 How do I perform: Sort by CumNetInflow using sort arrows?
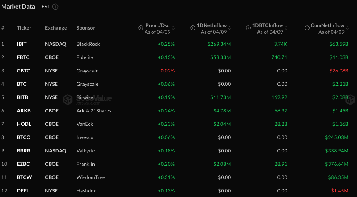tap(347, 28)
